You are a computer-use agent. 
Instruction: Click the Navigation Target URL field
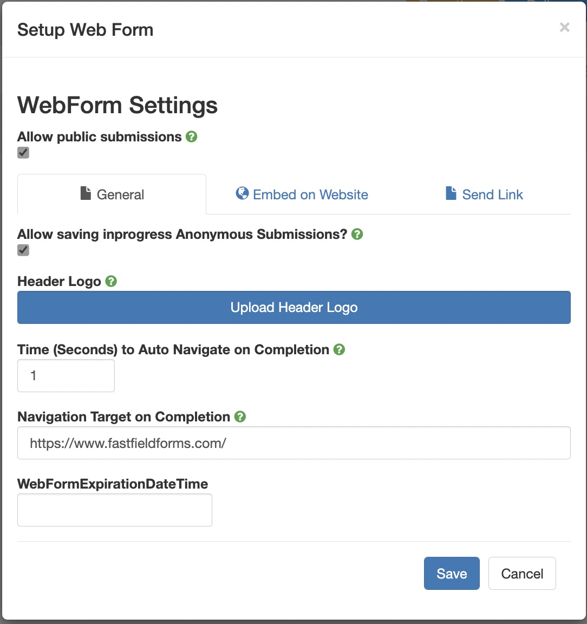coord(293,443)
